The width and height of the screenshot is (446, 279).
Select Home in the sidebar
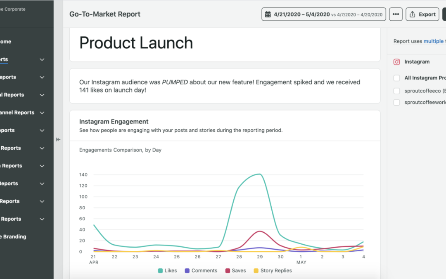click(x=6, y=41)
